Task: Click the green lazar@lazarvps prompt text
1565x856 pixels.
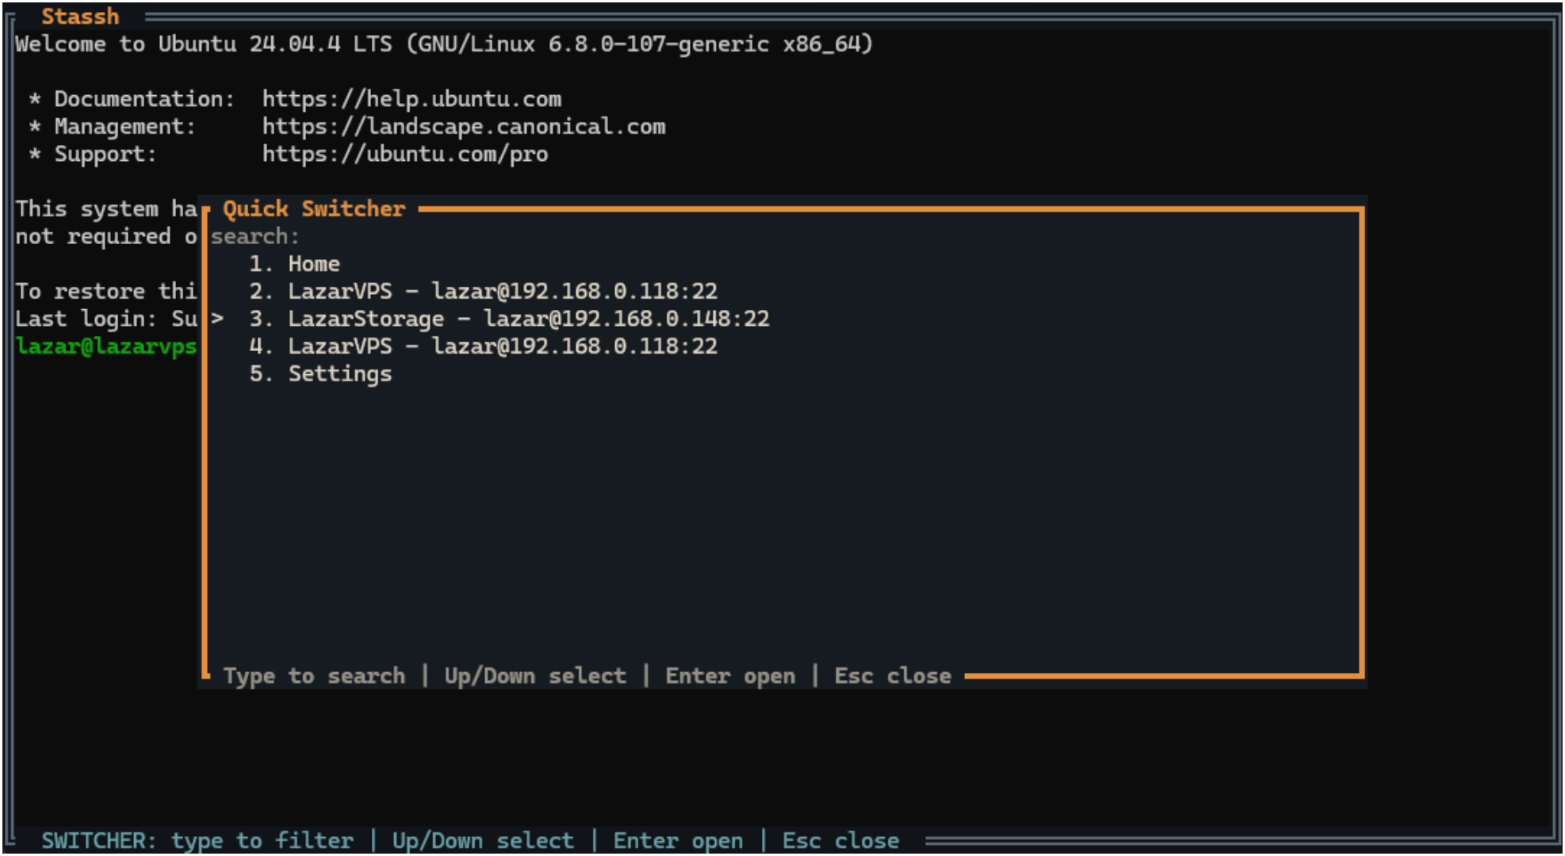Action: (x=105, y=346)
